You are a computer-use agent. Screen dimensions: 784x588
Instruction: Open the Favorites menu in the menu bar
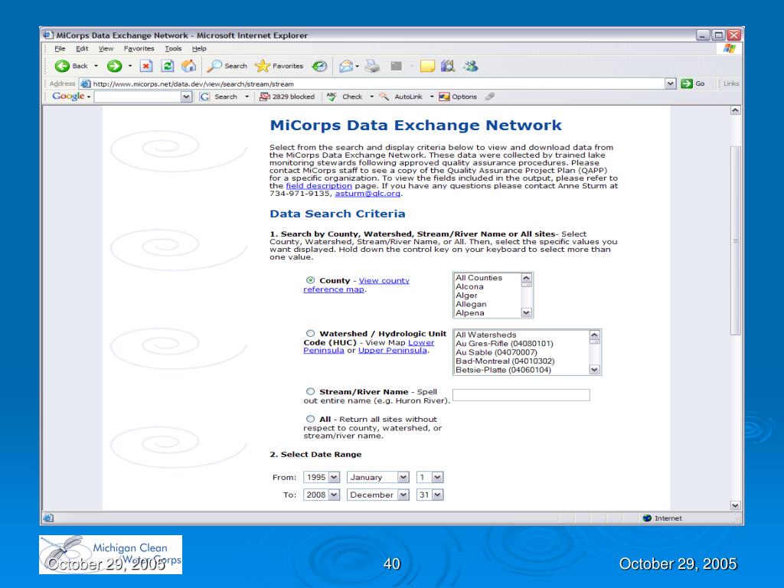pyautogui.click(x=139, y=48)
